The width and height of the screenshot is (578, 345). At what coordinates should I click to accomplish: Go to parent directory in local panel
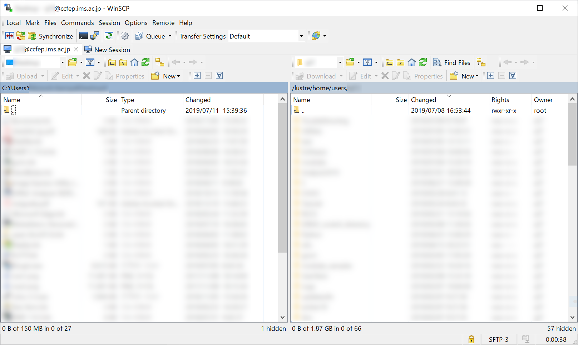(x=112, y=62)
